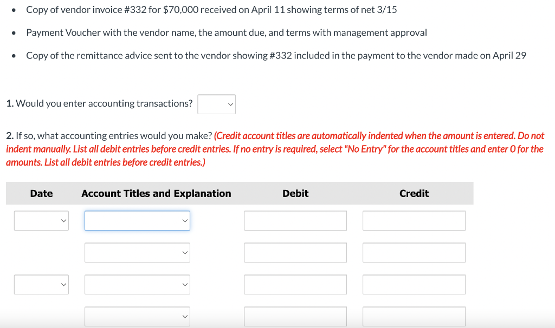Click the third row Debit amount box
Image resolution: width=555 pixels, height=328 pixels.
295,284
